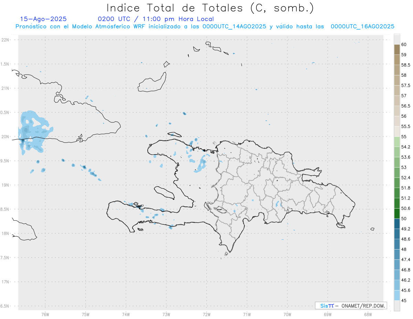Click the '72W' longitude label

tap(206, 314)
